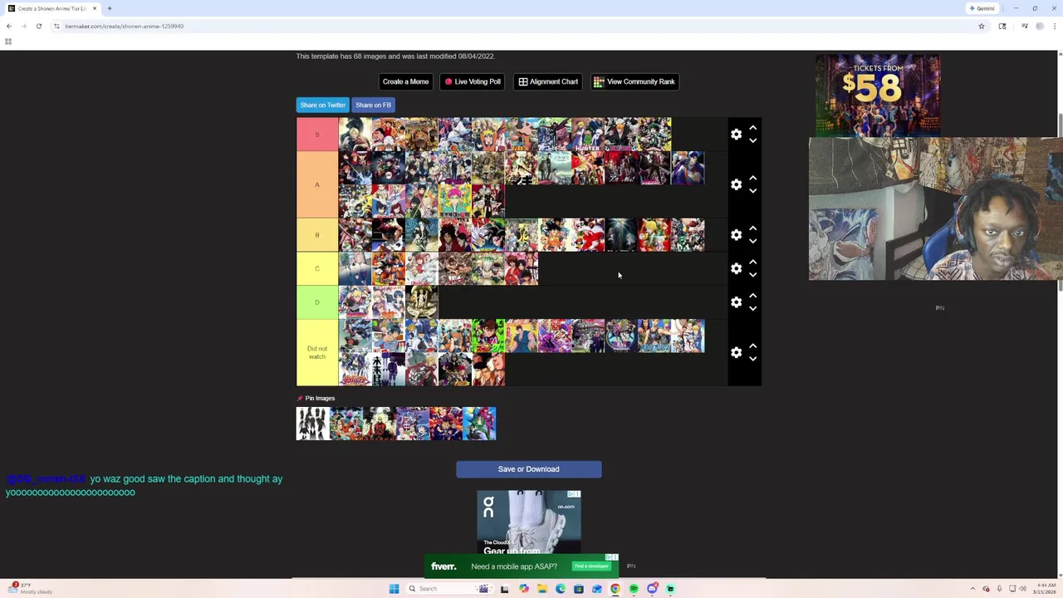Viewport: 1063px width, 598px height.
Task: Move Did not watch row down
Action: 752,359
